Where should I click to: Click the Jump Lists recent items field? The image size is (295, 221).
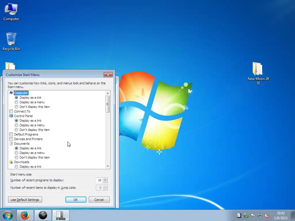coord(99,188)
